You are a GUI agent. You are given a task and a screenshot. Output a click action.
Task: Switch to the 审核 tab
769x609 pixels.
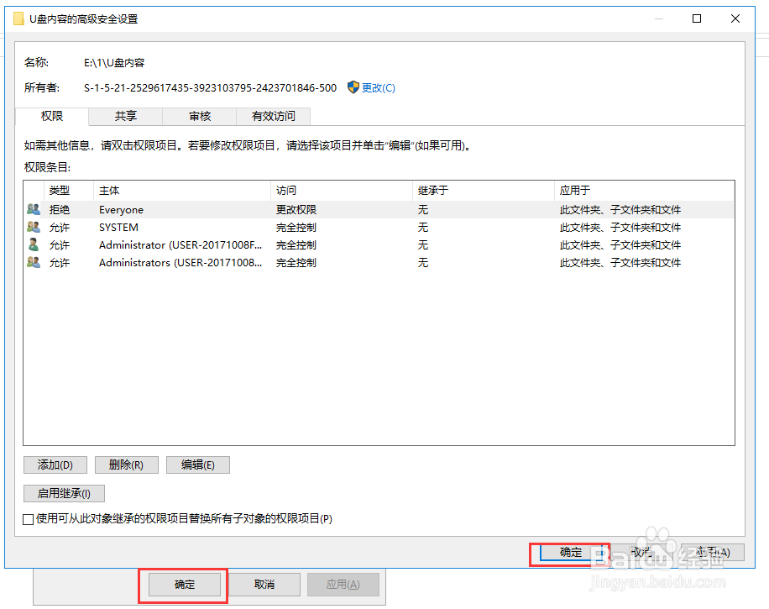(199, 116)
